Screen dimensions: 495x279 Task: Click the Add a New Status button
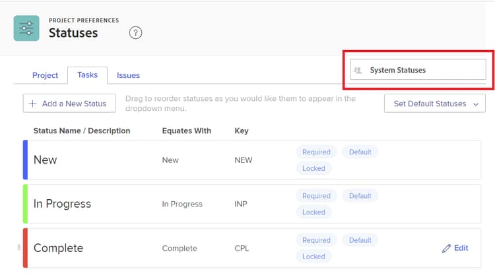pyautogui.click(x=69, y=104)
